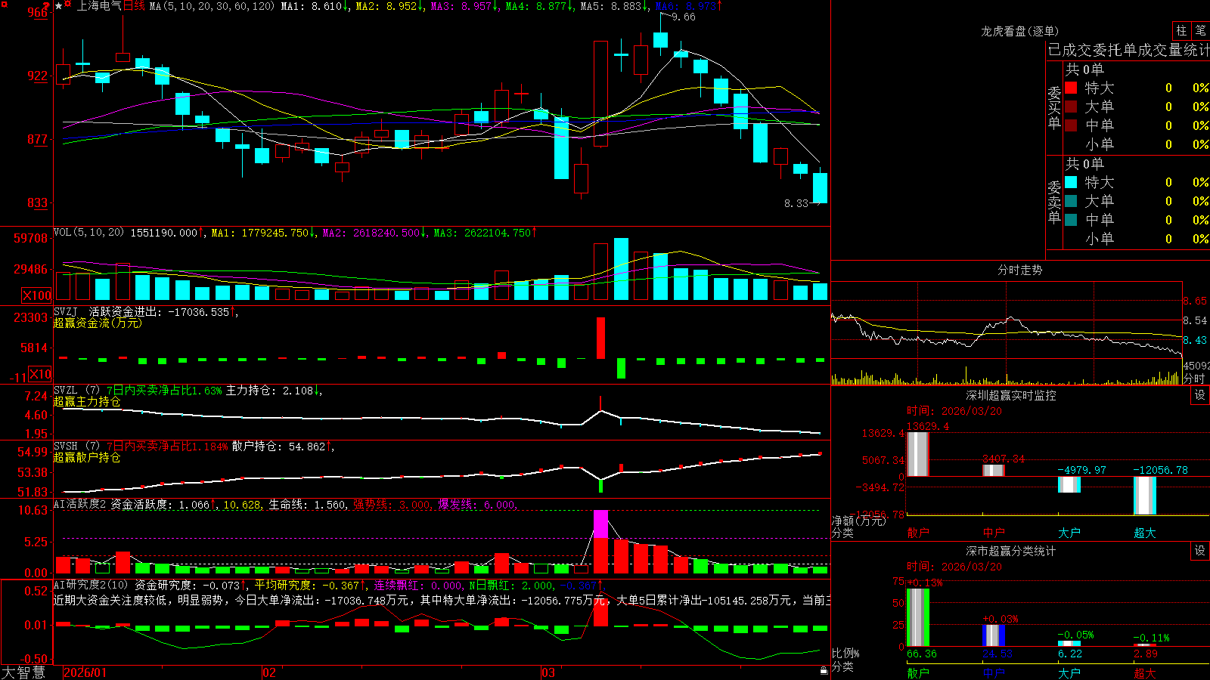Click the SVZL indicator name
This screenshot has width=1210, height=680.
[x=66, y=391]
